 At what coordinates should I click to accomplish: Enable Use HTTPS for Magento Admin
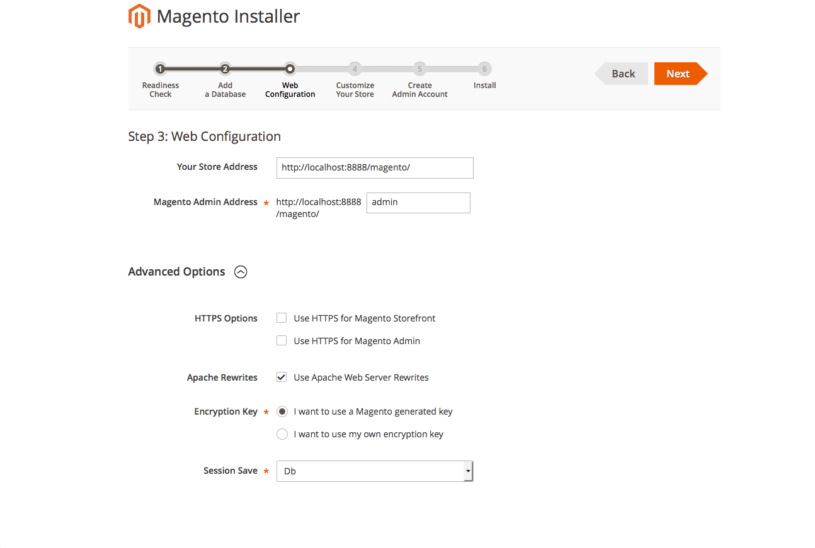point(282,341)
